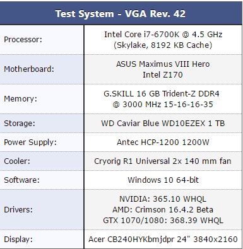
Task: Select the Software row label
Action: pyautogui.click(x=21, y=180)
